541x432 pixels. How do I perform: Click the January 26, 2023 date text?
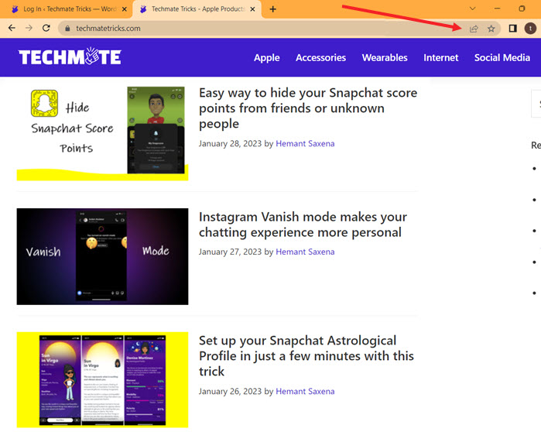[230, 391]
